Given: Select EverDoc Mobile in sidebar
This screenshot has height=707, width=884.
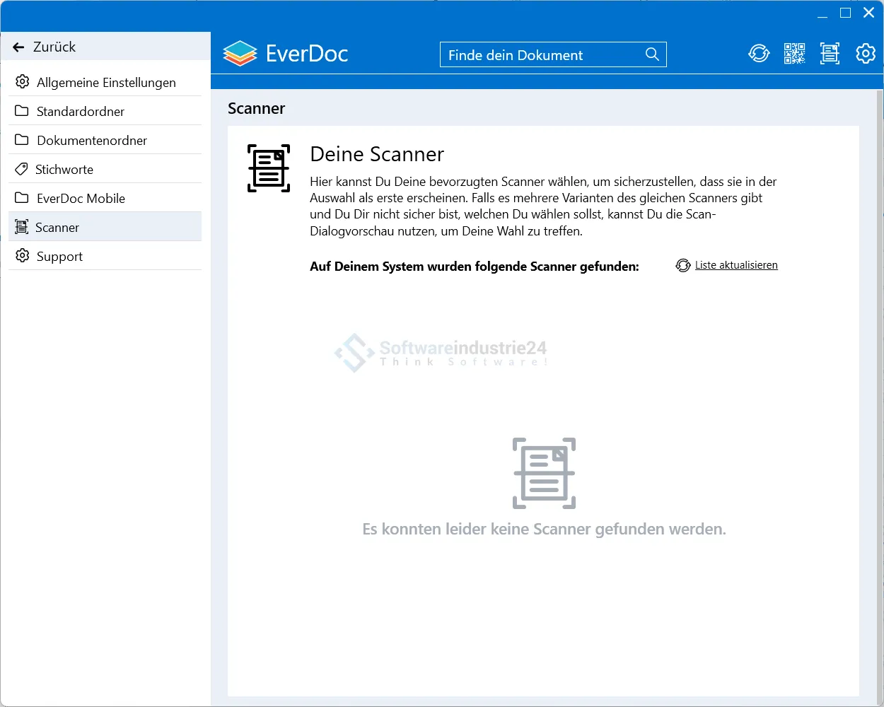Looking at the screenshot, I should 81,199.
